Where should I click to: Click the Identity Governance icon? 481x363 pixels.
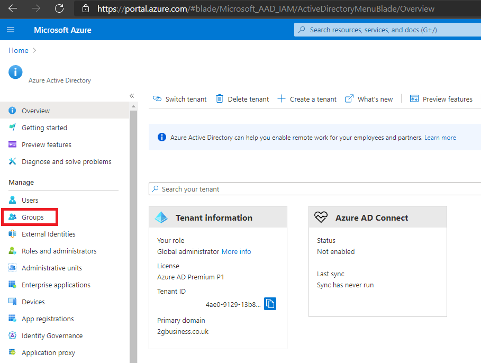(x=12, y=335)
